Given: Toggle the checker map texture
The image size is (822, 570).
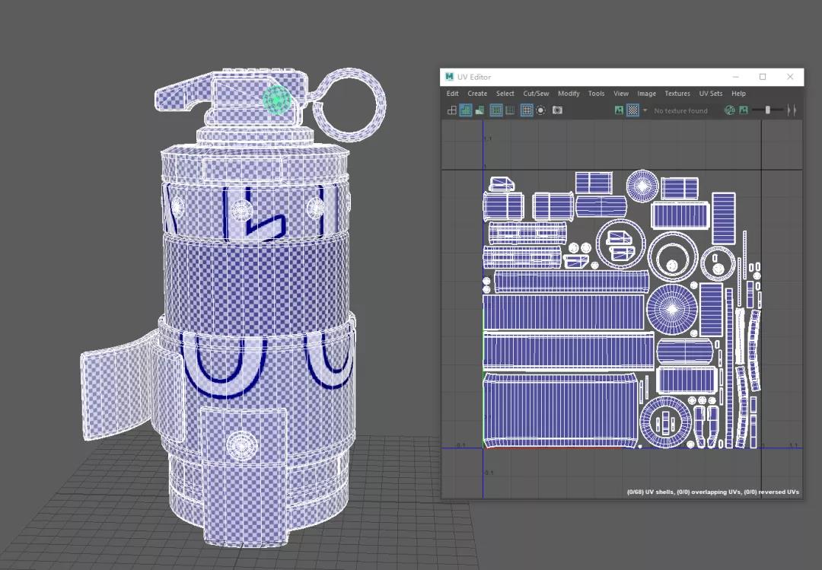Looking at the screenshot, I should click(x=632, y=110).
